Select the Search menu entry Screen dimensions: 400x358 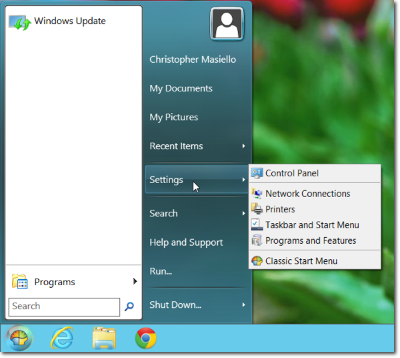point(197,213)
